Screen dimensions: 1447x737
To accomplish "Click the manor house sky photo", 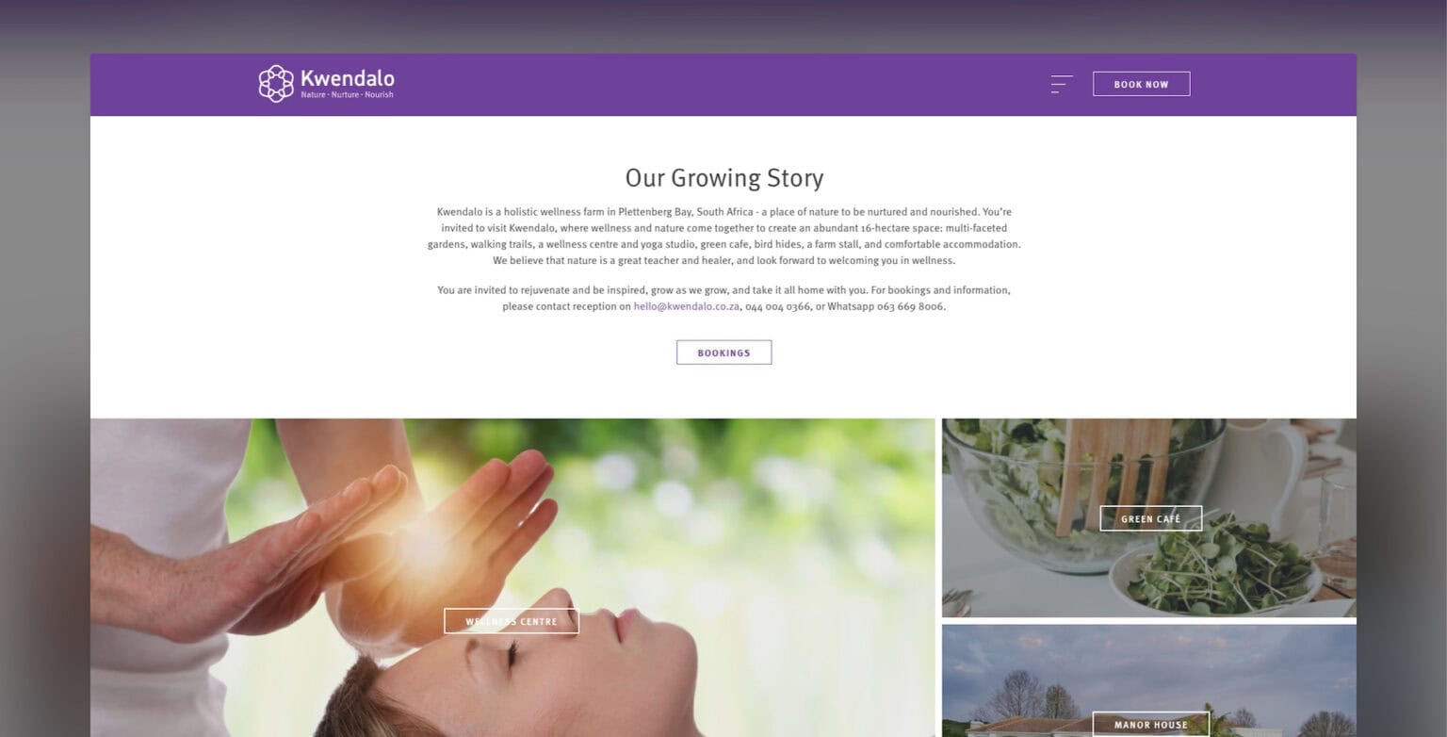I will (1149, 680).
